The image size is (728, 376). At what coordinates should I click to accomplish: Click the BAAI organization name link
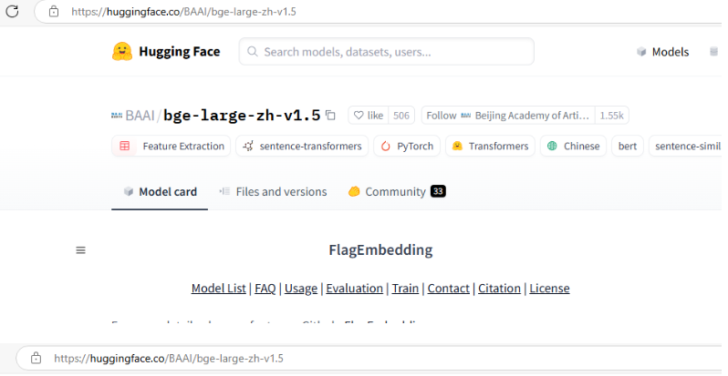[x=140, y=116]
